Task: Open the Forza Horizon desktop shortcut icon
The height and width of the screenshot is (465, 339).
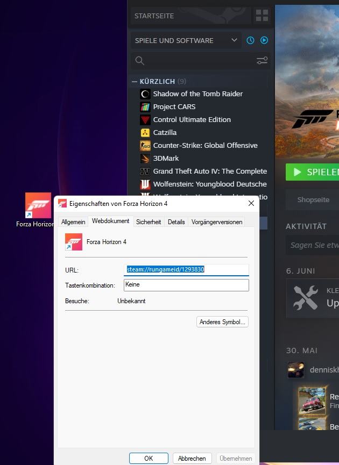Action: pyautogui.click(x=38, y=205)
